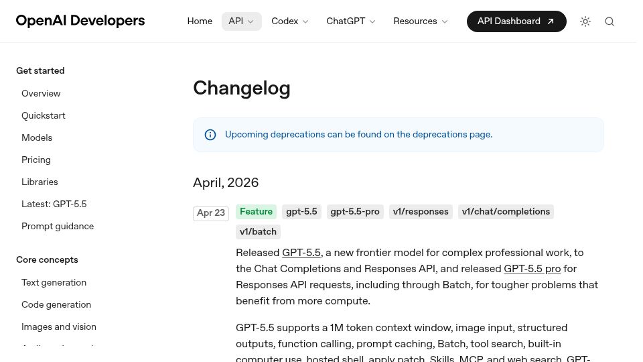Click the v1/chat/completions tag
643x362 pixels.
(x=506, y=212)
